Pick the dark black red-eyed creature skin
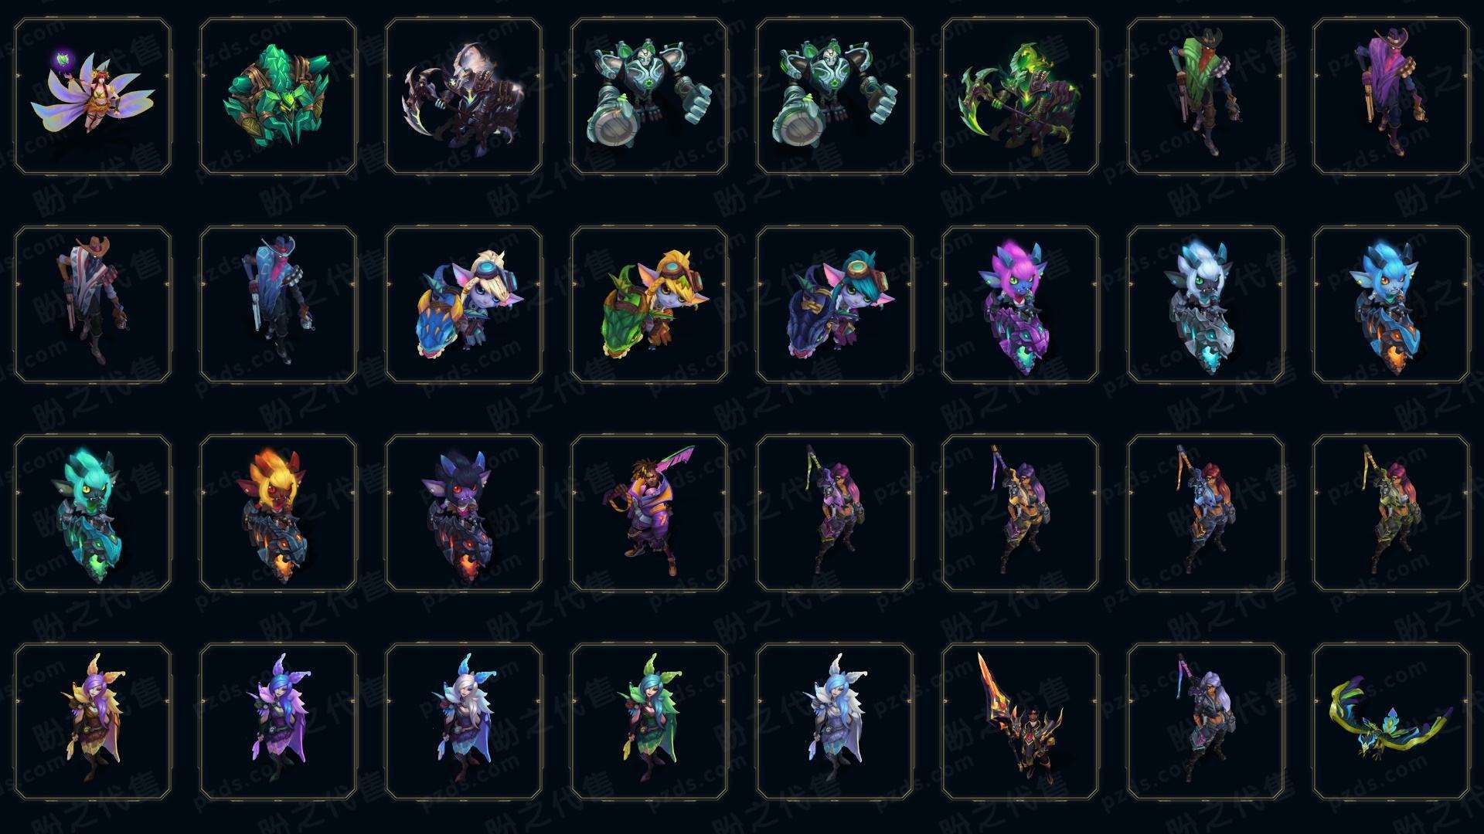The height and width of the screenshot is (834, 1484). (x=464, y=514)
